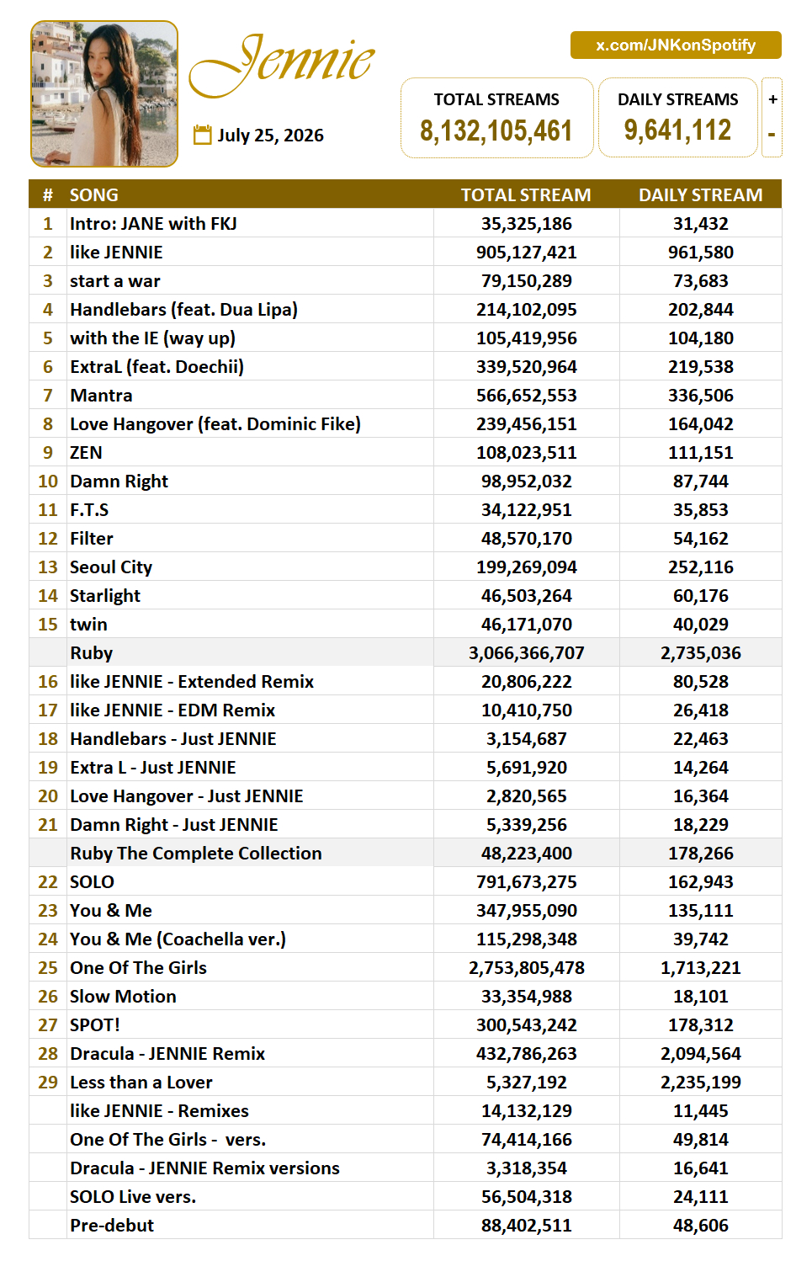The image size is (812, 1261).
Task: Click One Of The Girls total 2,753,805,478
Action: tap(526, 967)
